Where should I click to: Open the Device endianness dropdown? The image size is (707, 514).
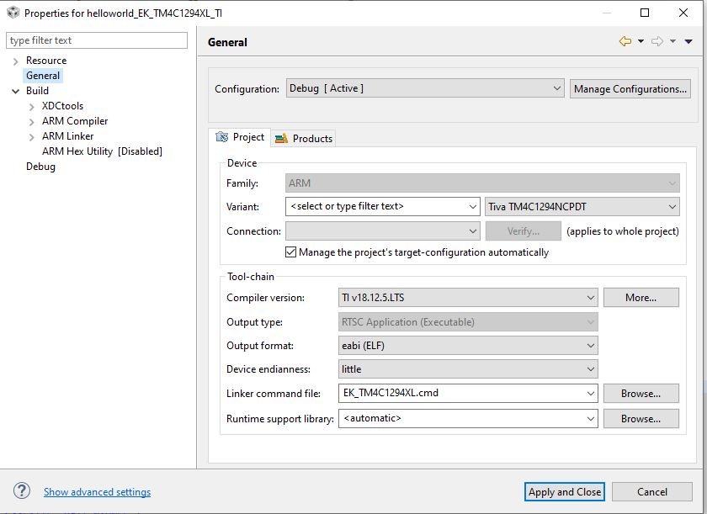coord(468,368)
